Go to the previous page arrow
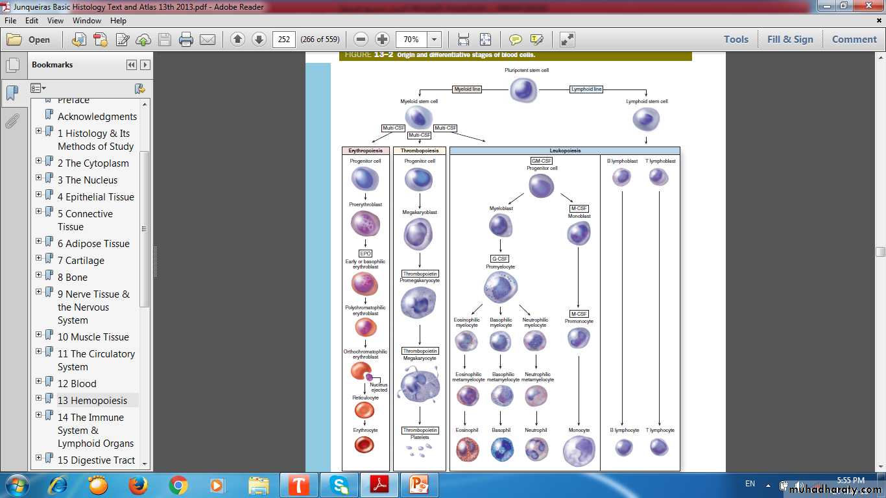The width and height of the screenshot is (886, 498). [237, 40]
